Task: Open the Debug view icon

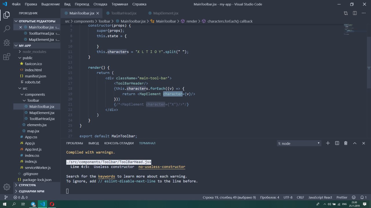Action: tap(7, 43)
